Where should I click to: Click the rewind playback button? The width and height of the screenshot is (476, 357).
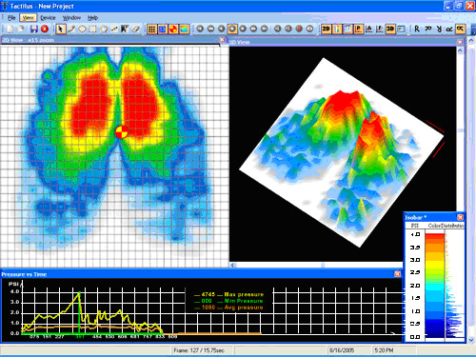210,29
